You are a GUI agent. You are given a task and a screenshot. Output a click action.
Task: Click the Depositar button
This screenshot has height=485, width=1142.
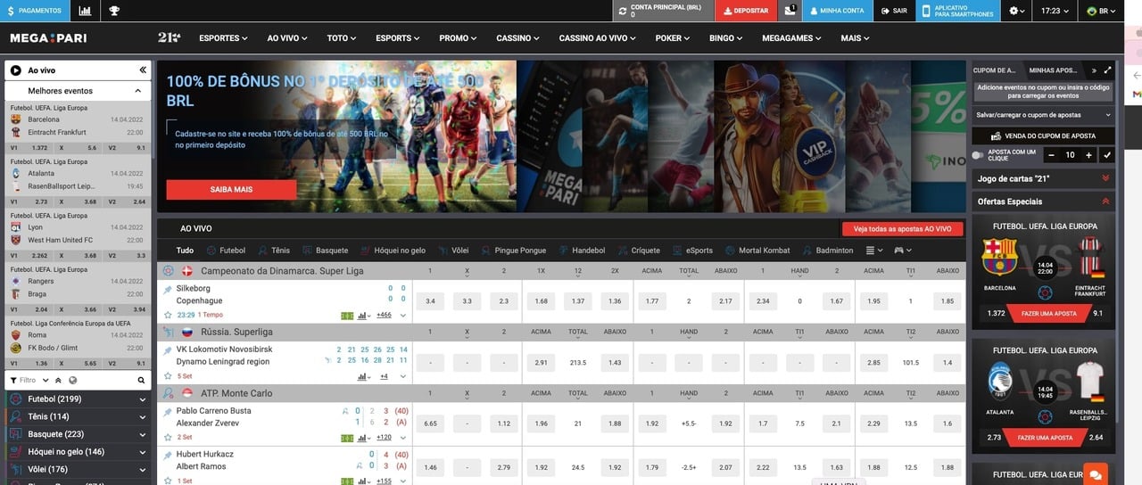pyautogui.click(x=746, y=11)
